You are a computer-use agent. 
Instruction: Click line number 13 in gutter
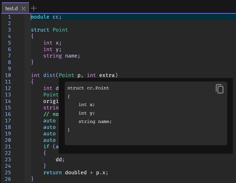click(x=8, y=95)
